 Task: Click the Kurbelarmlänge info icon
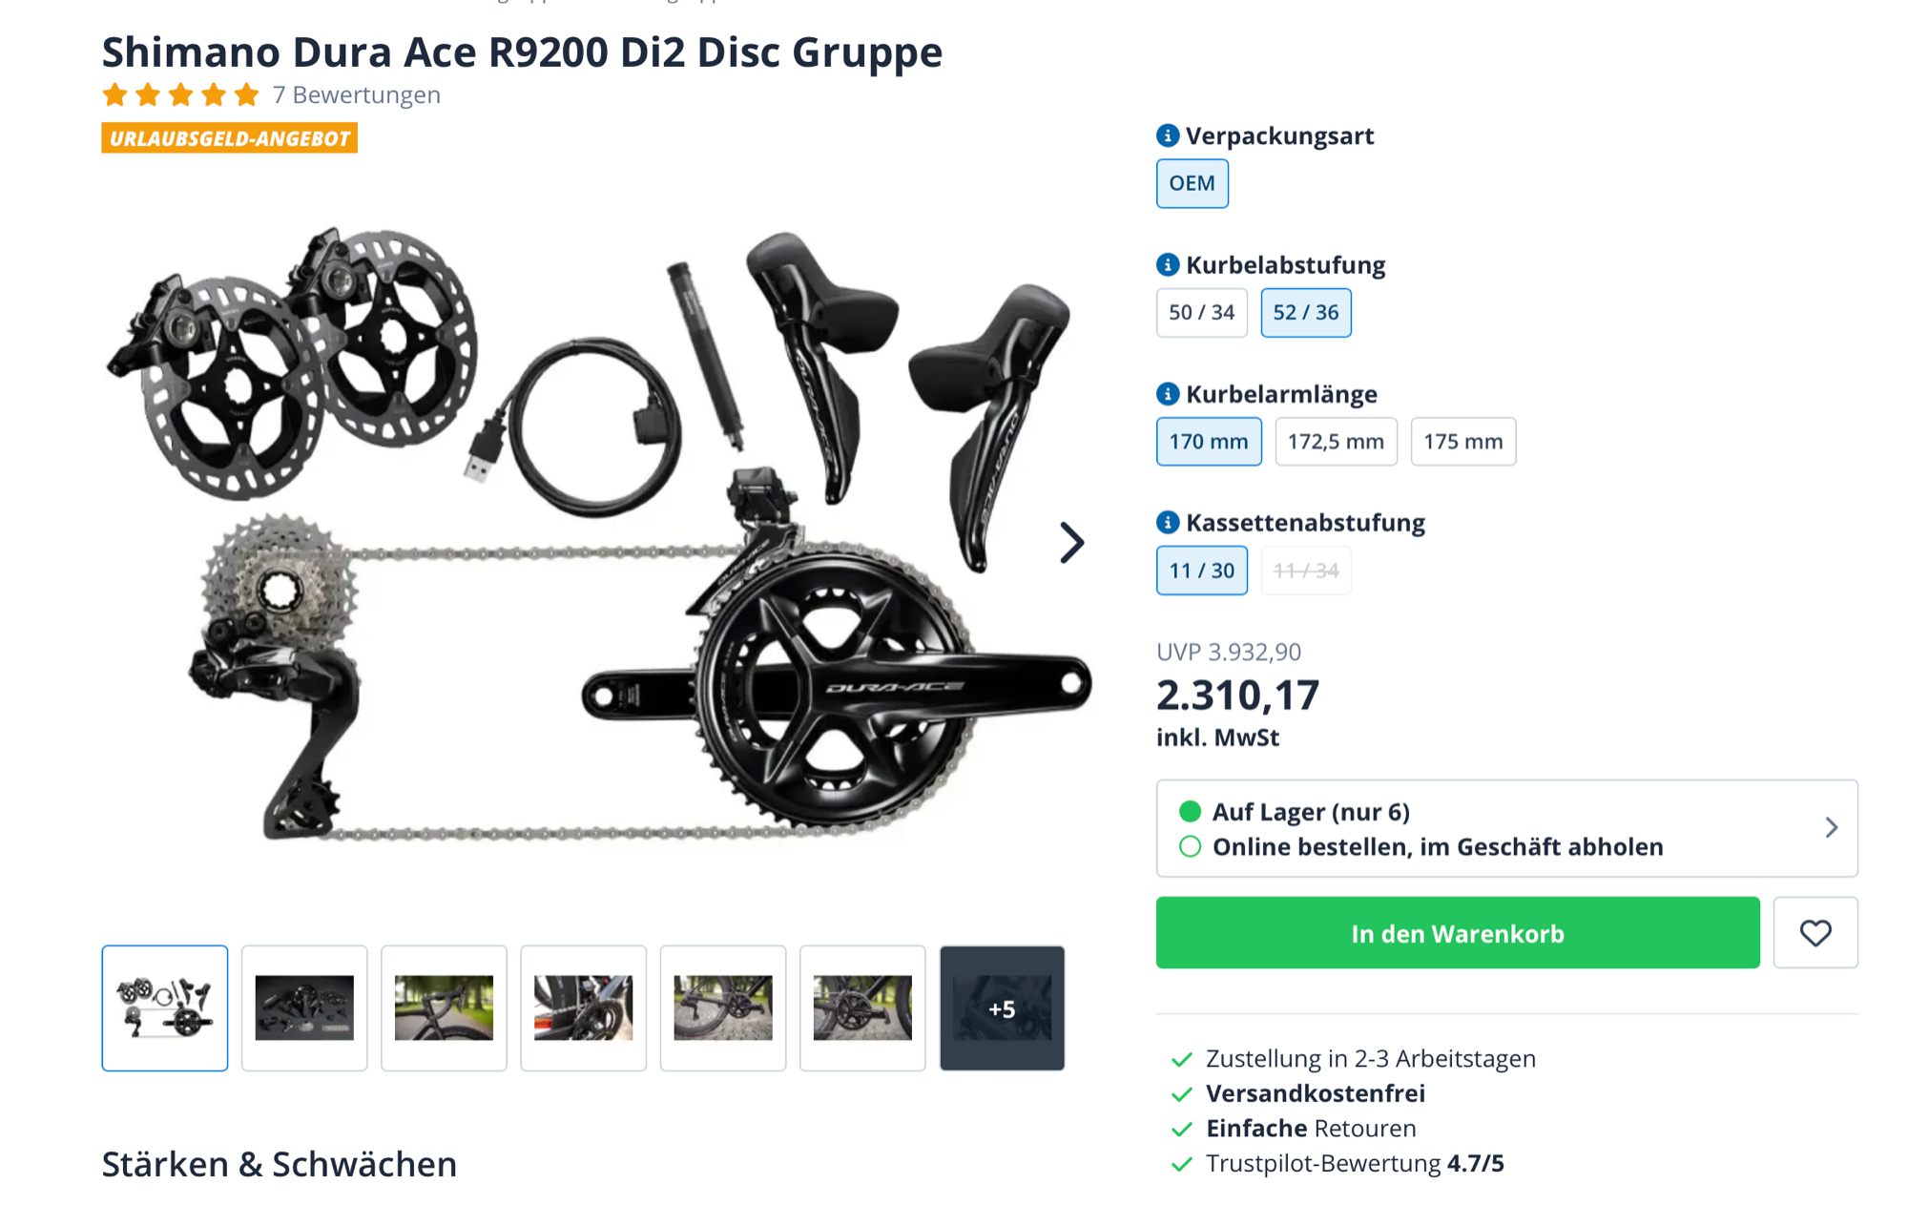click(x=1168, y=393)
